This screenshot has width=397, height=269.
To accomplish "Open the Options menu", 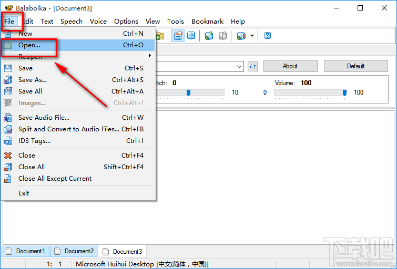I will pos(126,22).
